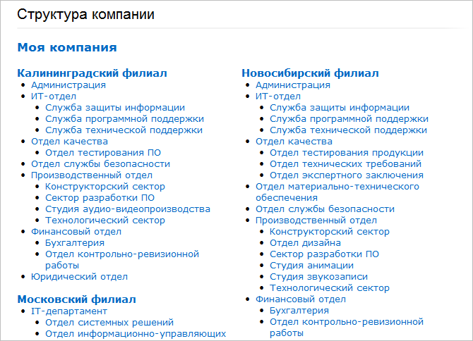The width and height of the screenshot is (473, 341).
Task: Open Студия аудио-видеопроизводства link
Action: [x=127, y=209]
